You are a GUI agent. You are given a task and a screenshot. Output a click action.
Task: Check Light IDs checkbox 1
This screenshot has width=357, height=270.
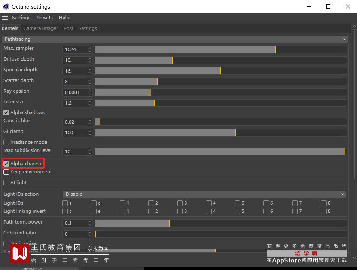pyautogui.click(x=122, y=203)
